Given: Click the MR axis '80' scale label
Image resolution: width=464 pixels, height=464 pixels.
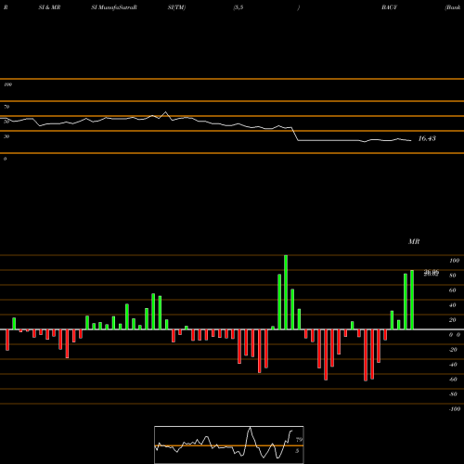Looking at the screenshot, I should (453, 276).
